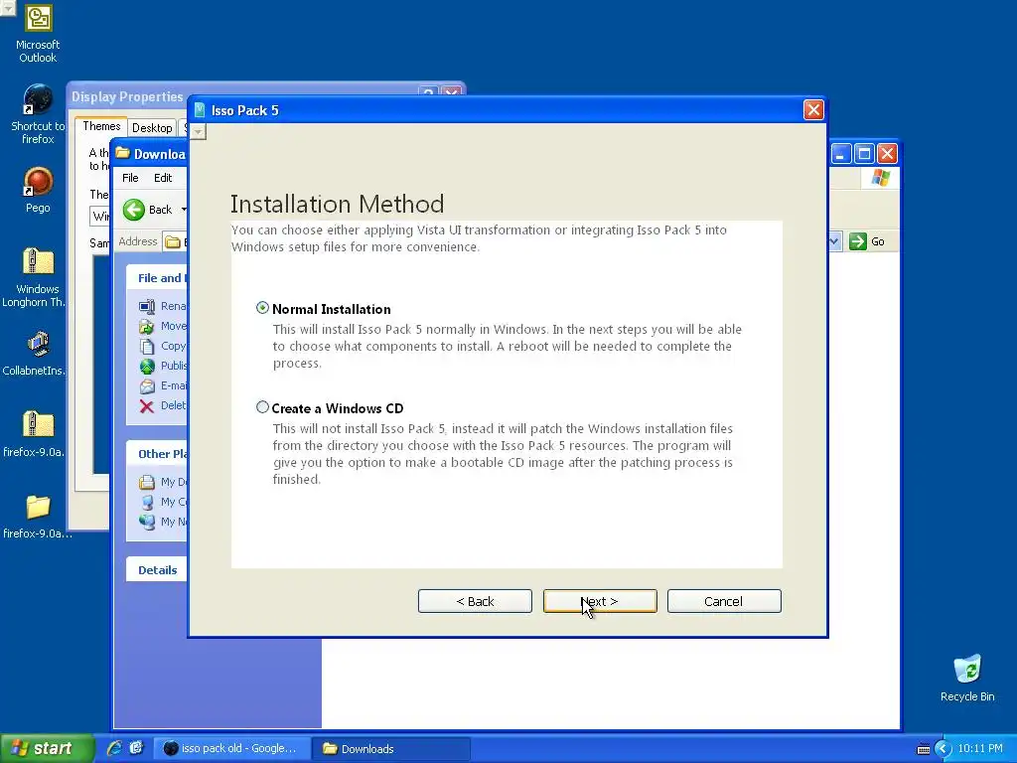
Task: Open the Recycle Bin
Action: pyautogui.click(x=967, y=678)
